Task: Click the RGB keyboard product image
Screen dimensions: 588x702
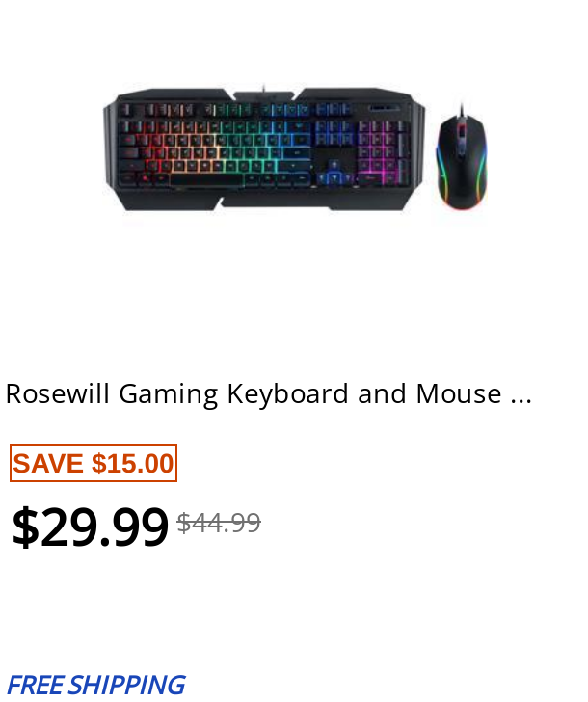Action: (x=264, y=148)
